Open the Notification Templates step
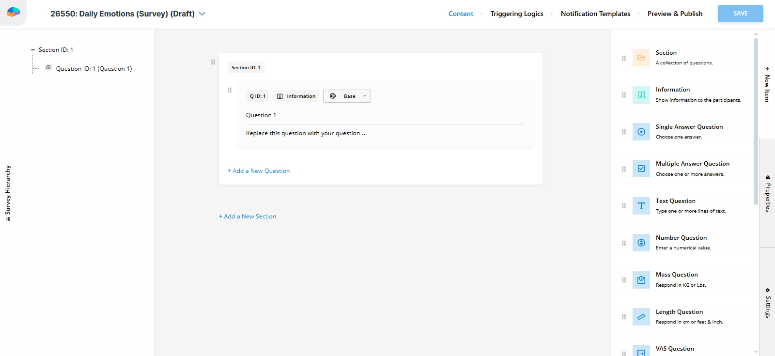 595,14
